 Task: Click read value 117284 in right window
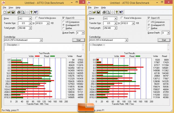pyautogui.click(x=165, y=65)
